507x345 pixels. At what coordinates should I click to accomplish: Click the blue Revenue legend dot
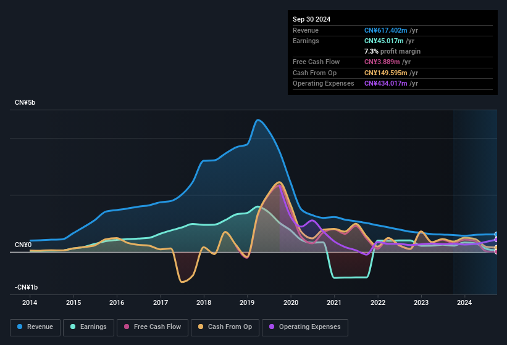[x=20, y=327]
